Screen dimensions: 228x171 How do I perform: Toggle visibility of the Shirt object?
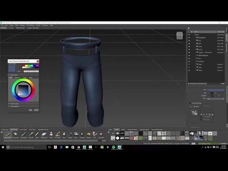tap(189, 67)
